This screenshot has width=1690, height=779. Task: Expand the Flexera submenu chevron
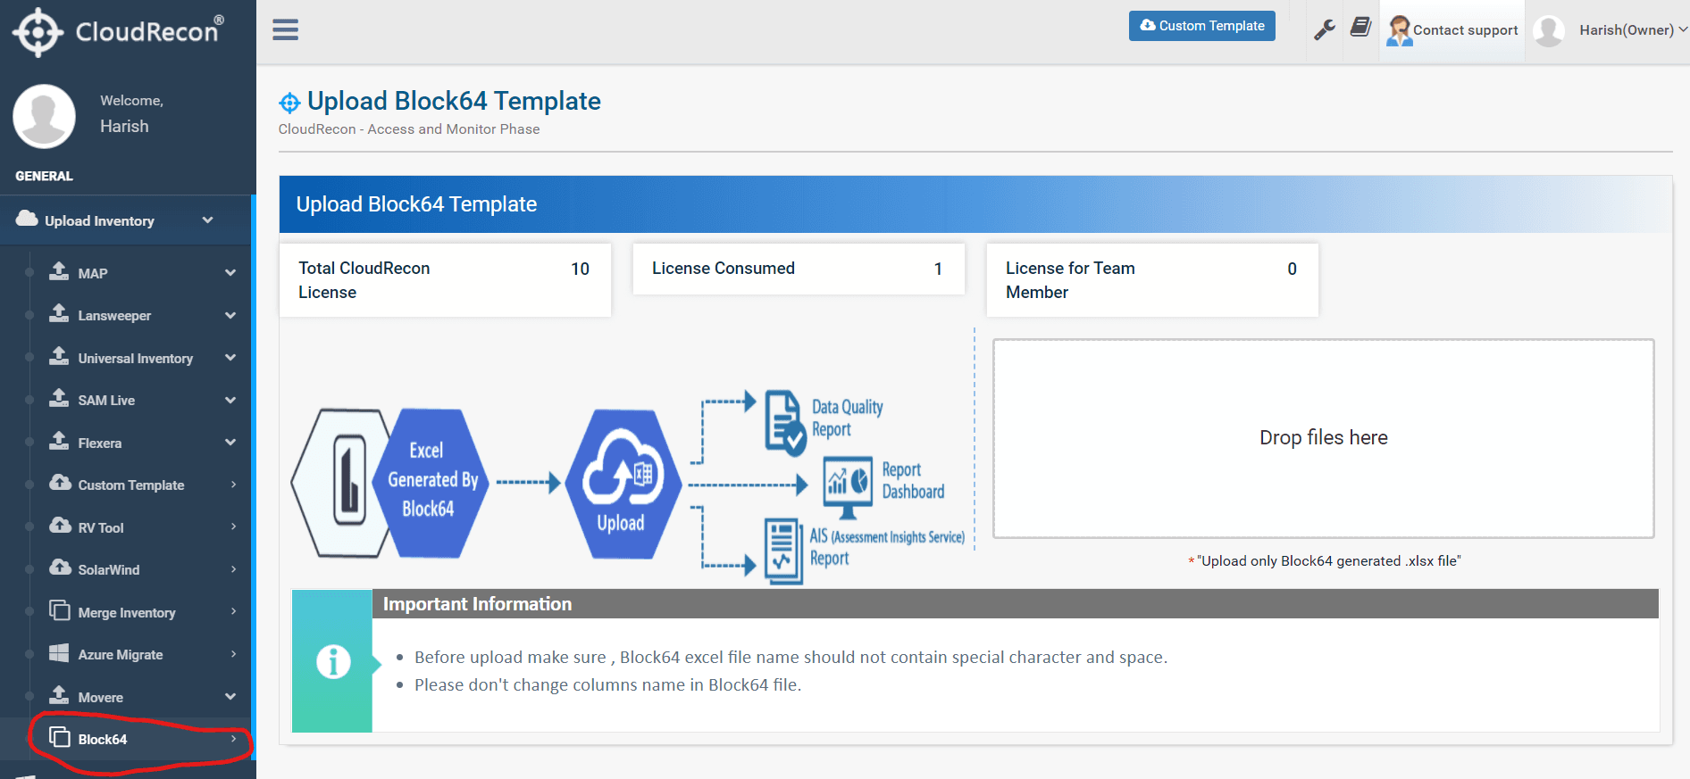230,443
